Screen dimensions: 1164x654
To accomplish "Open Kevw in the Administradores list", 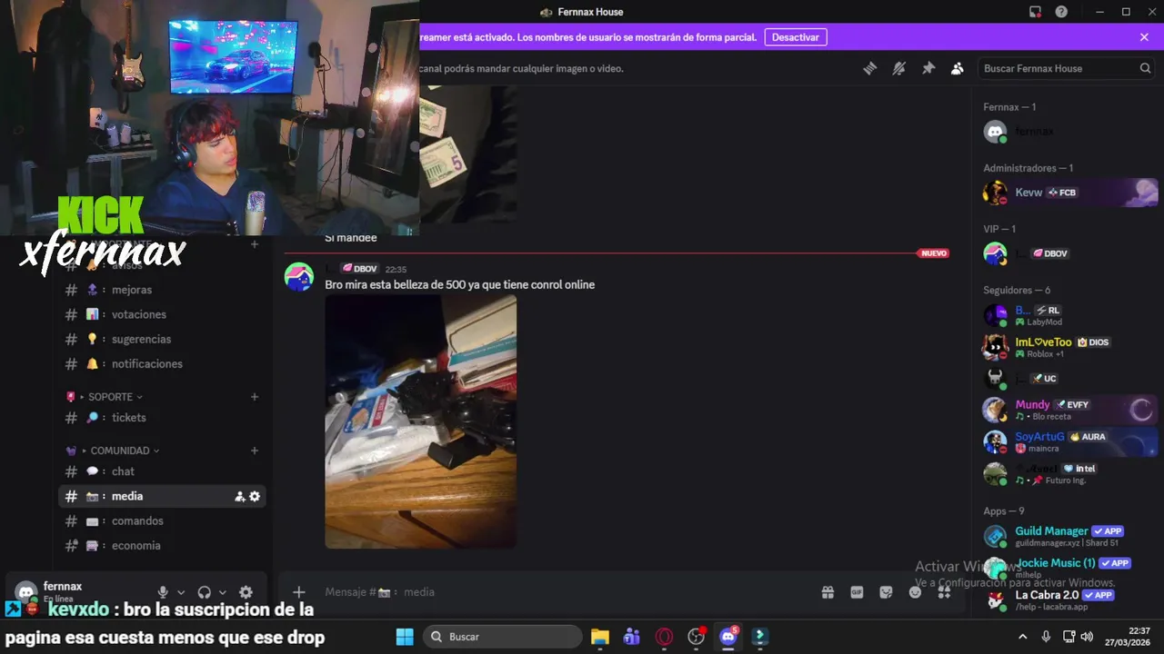I will (x=1069, y=193).
